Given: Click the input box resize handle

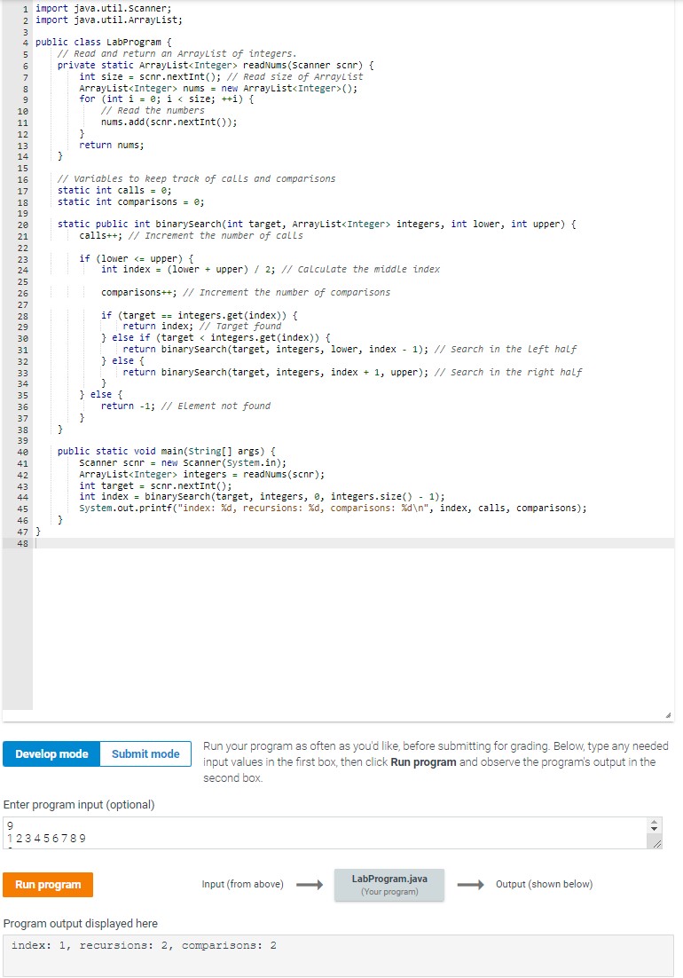Looking at the screenshot, I should click(656, 844).
